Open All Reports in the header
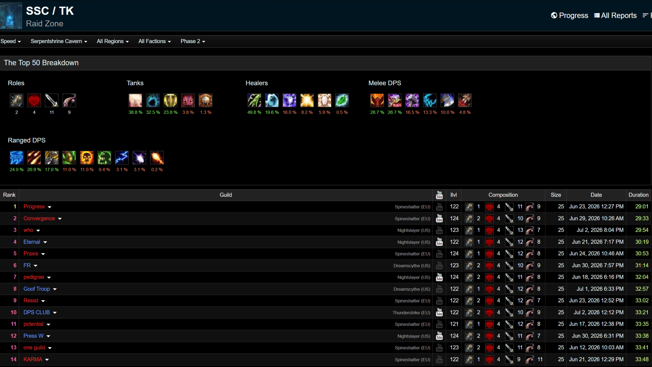Screen dimensions: 652x367 pyautogui.click(x=615, y=15)
